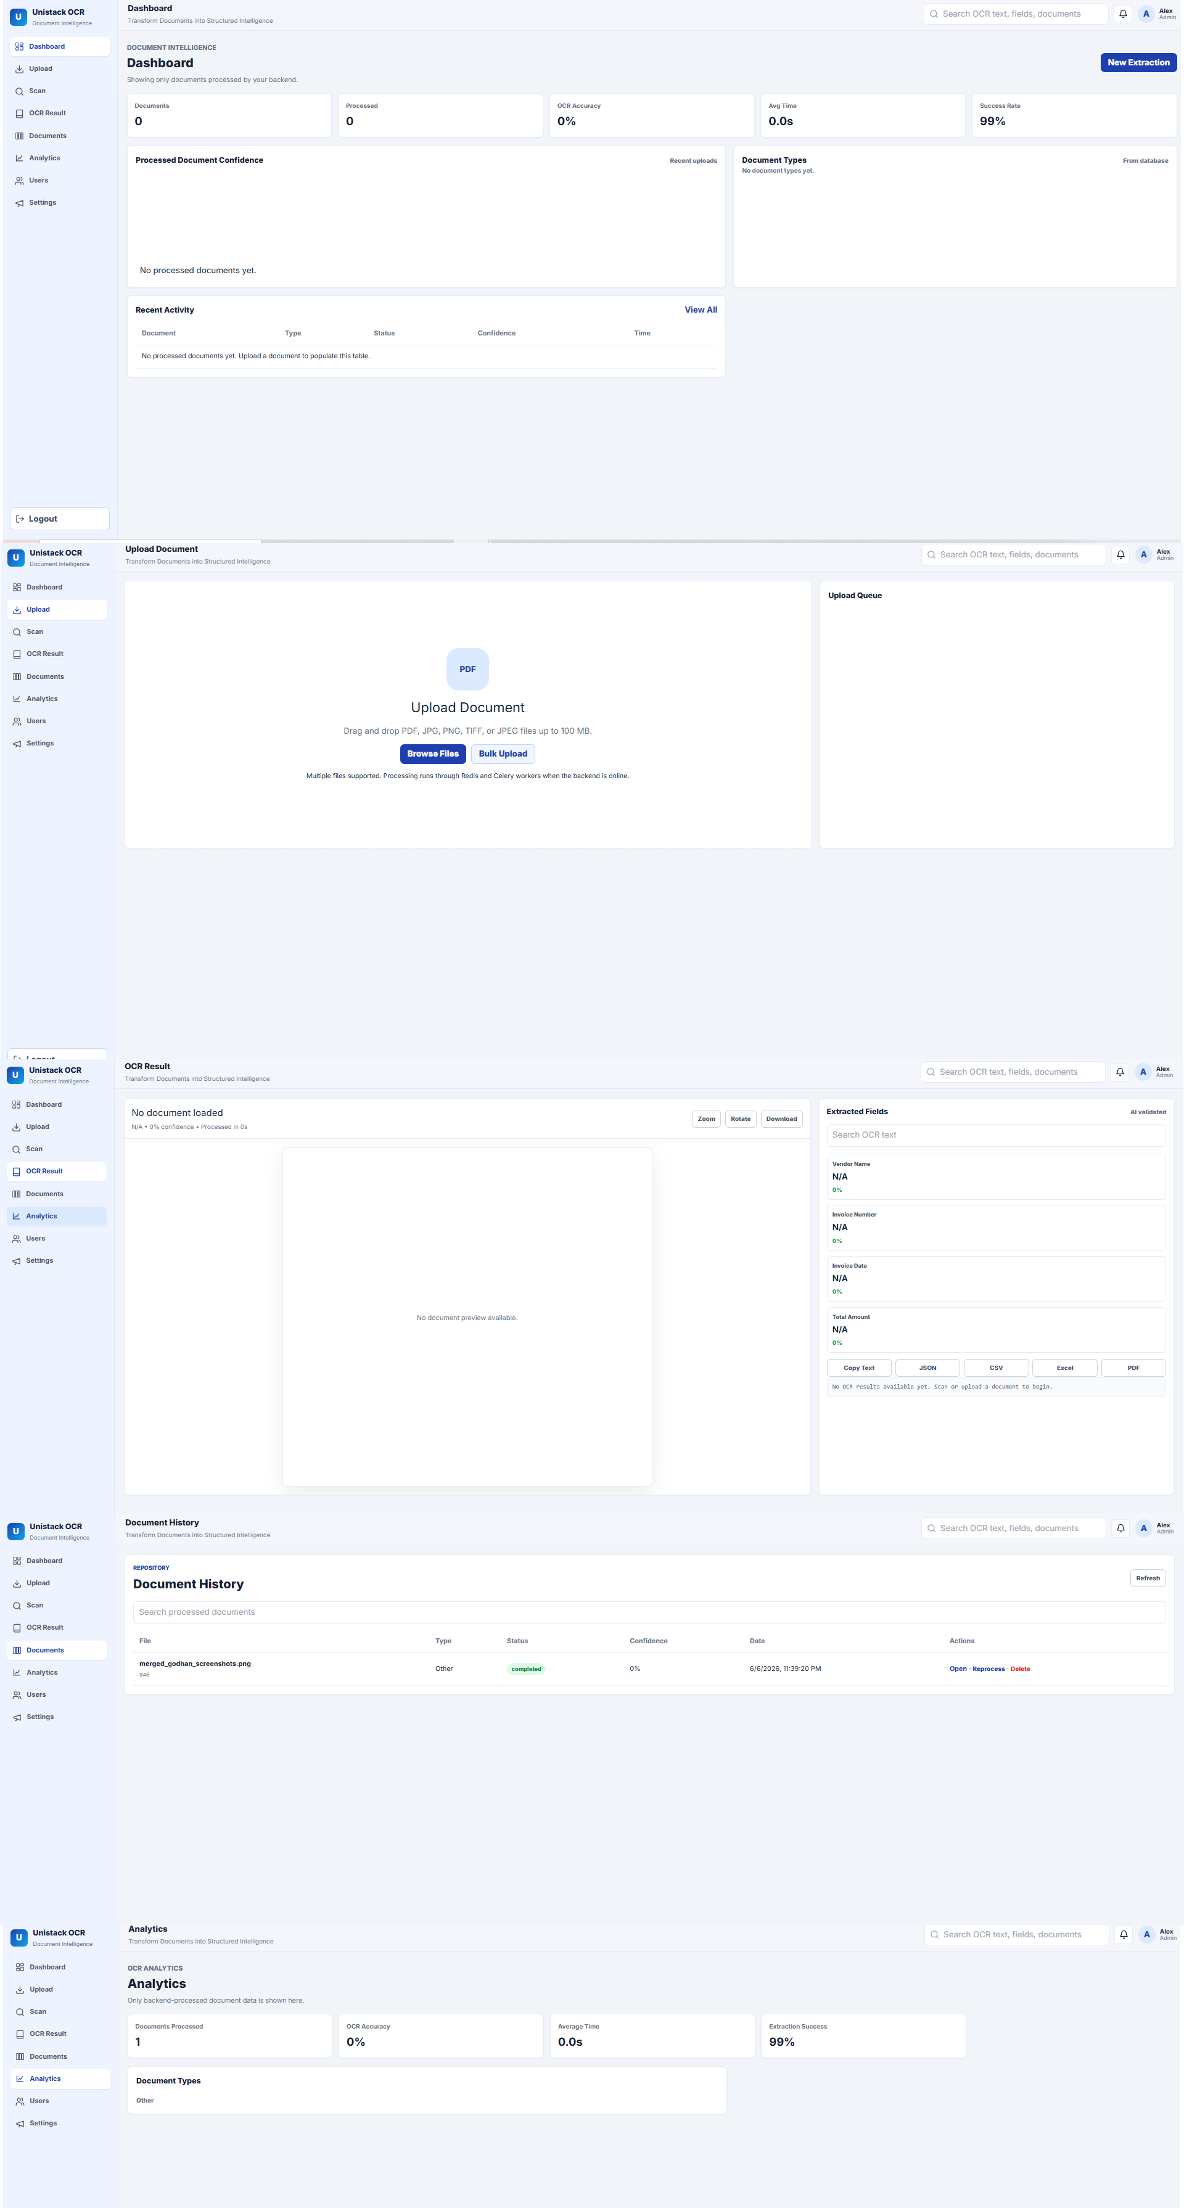
Task: Click the completed status badge in Document History
Action: [x=527, y=1668]
